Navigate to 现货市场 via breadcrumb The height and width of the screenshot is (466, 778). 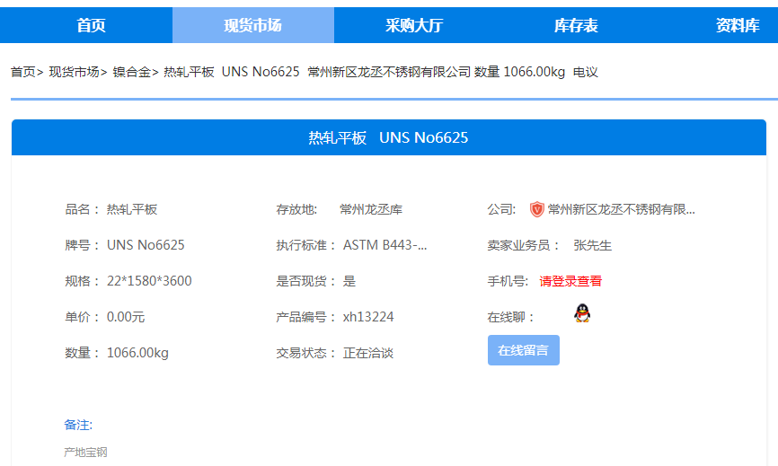point(74,72)
